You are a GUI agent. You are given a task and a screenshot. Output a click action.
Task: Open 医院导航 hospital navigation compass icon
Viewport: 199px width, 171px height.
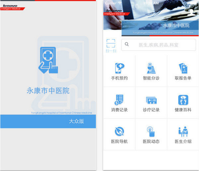click(x=119, y=131)
